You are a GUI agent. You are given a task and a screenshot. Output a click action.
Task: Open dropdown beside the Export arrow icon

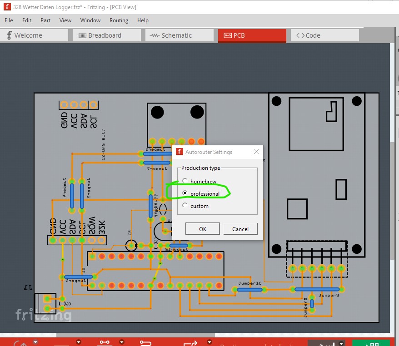(209, 342)
